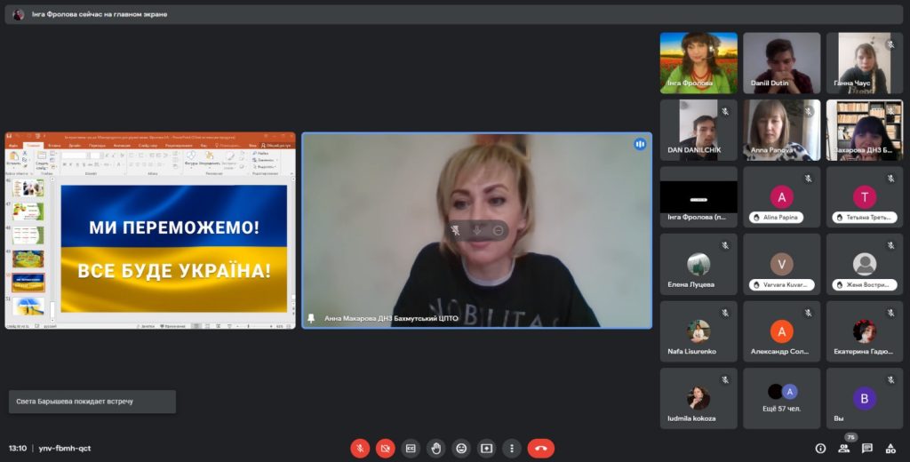Leave the call with the red hang-up button
910x462 pixels.
[x=540, y=449]
